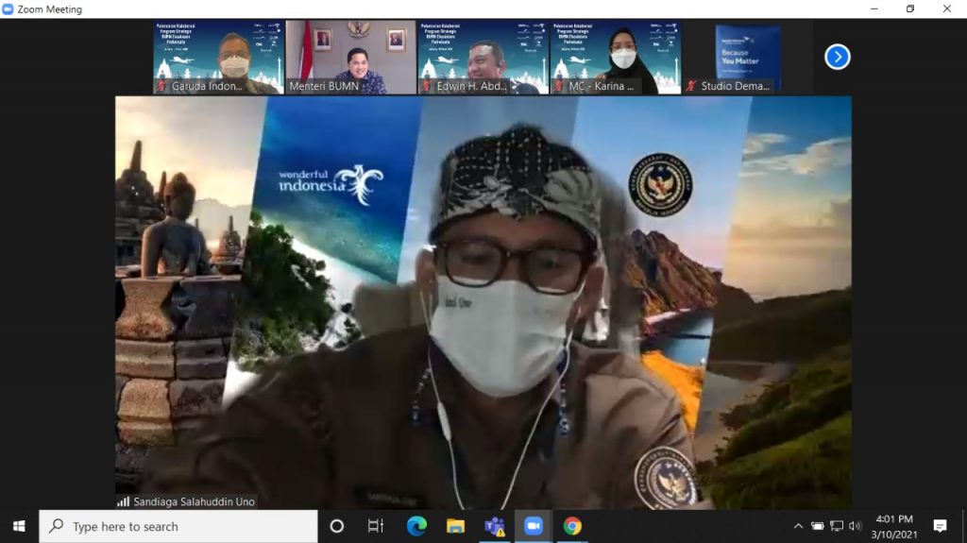Click the Type here to search box
Viewport: 967px width, 543px height.
tap(178, 526)
